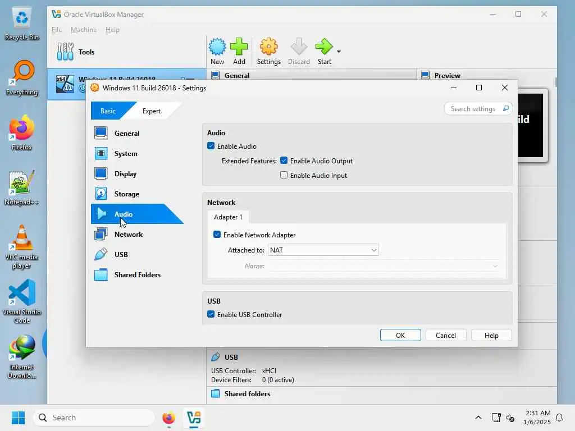Click the Discard arrow icon in VirtualBox Manager
The width and height of the screenshot is (575, 431).
299,47
